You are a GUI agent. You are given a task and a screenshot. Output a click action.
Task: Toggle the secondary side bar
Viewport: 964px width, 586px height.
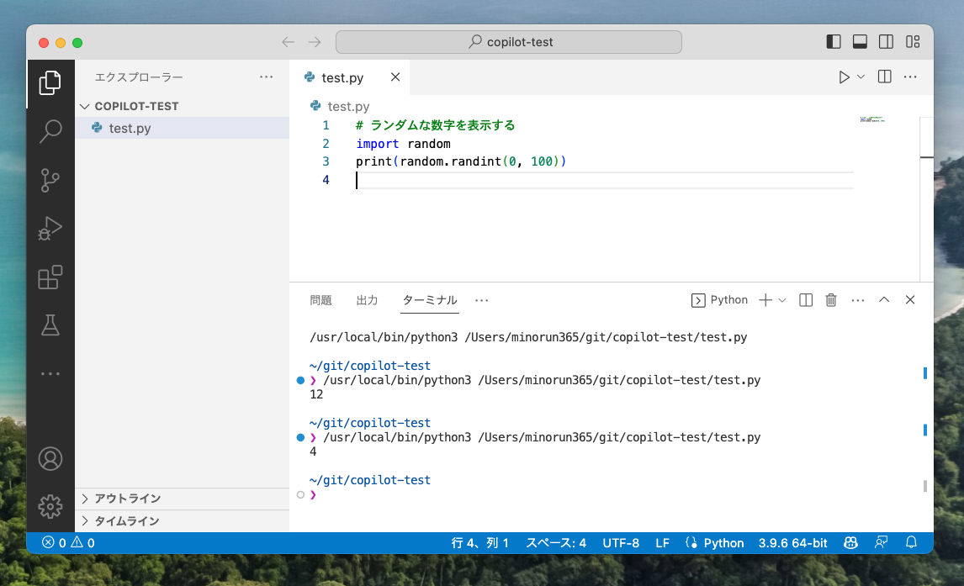(885, 41)
